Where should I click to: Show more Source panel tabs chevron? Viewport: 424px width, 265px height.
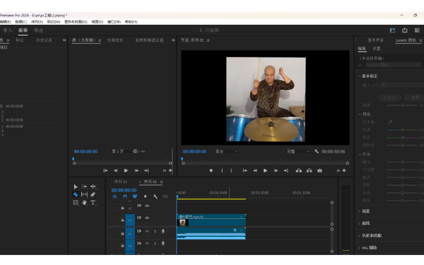[x=173, y=40]
